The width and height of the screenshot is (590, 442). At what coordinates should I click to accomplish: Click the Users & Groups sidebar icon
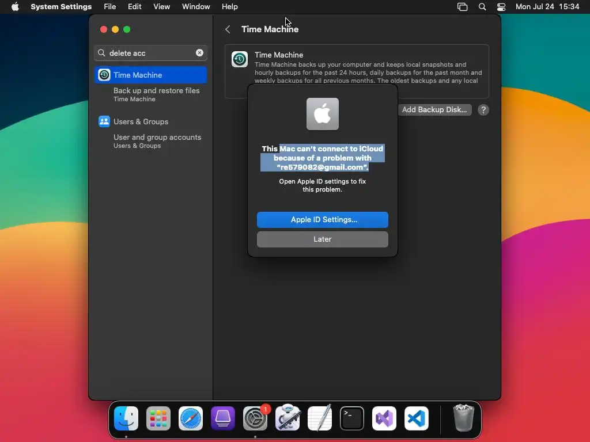click(x=104, y=121)
